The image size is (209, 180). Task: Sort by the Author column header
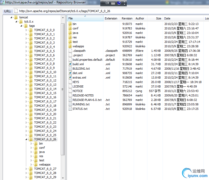141,18
